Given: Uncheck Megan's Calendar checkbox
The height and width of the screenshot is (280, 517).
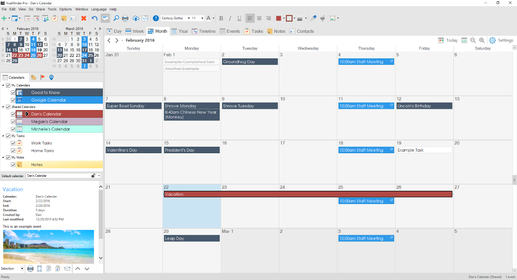Looking at the screenshot, I should coord(13,122).
